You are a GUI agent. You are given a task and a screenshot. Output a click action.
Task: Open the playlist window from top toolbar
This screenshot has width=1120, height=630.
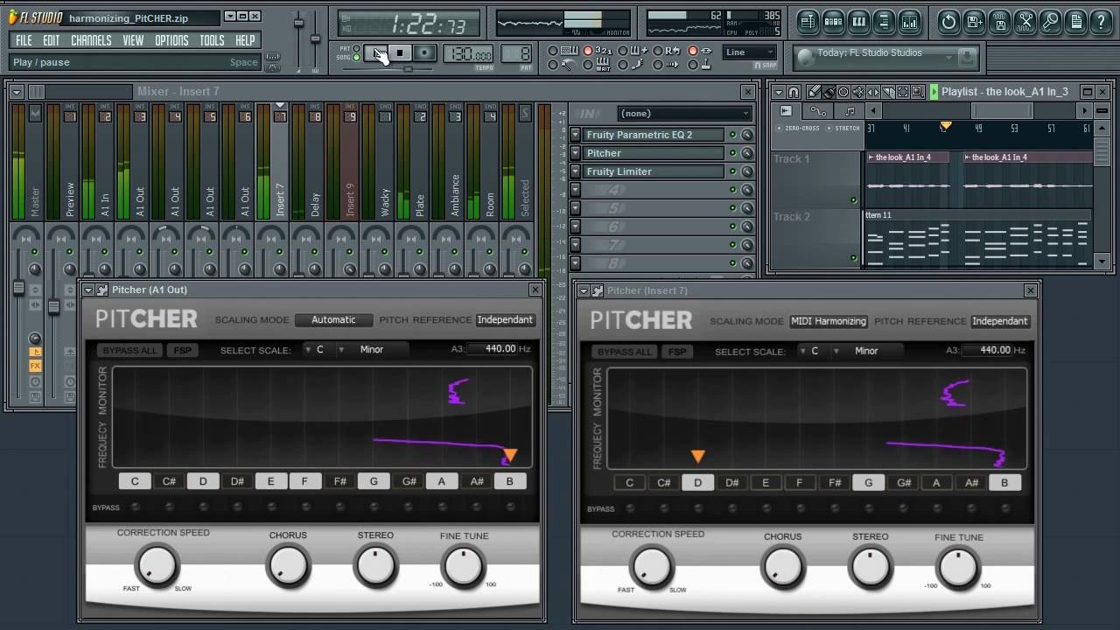tap(807, 22)
